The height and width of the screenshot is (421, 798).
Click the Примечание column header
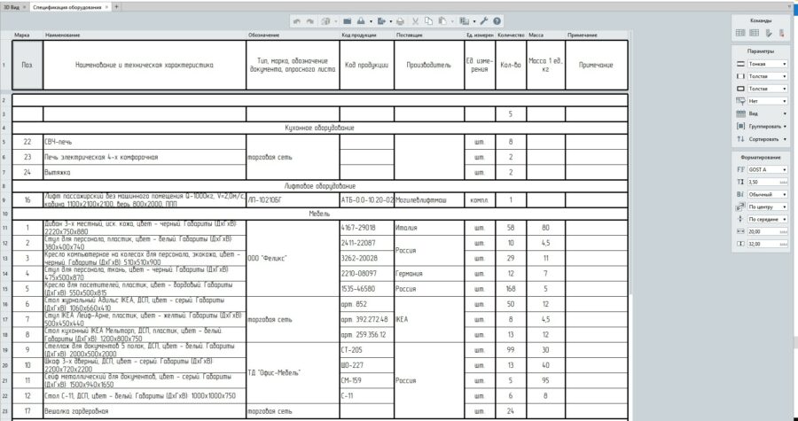[597, 35]
